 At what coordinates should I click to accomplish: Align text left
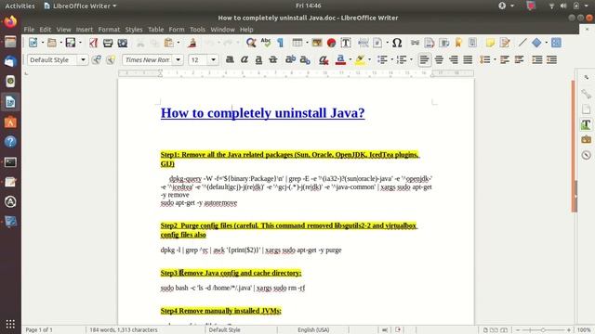click(x=425, y=59)
